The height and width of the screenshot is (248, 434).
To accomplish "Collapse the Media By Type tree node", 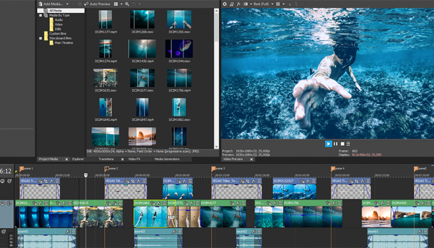I will (x=41, y=15).
